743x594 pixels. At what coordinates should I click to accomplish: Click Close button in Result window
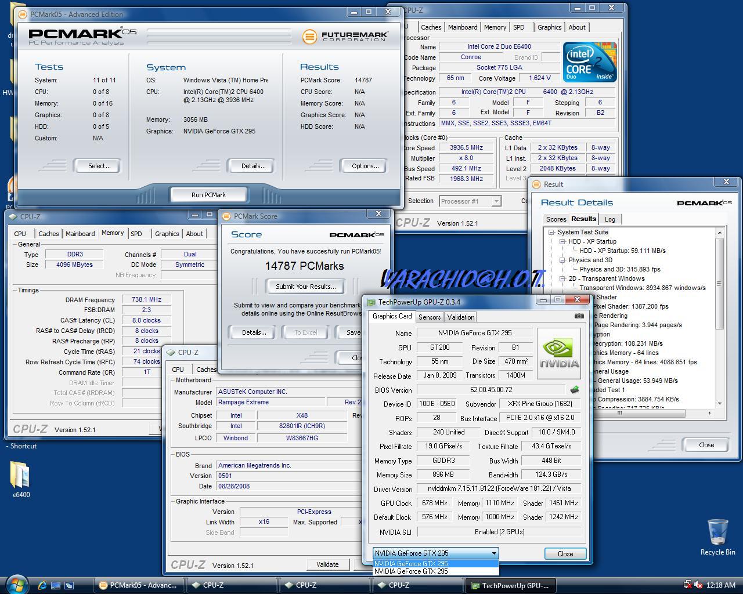[706, 445]
